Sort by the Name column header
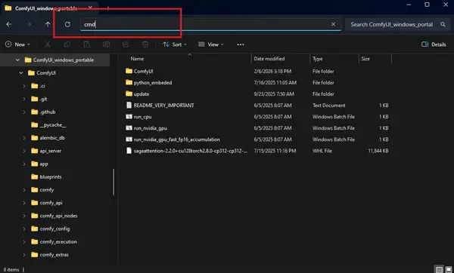 click(137, 59)
